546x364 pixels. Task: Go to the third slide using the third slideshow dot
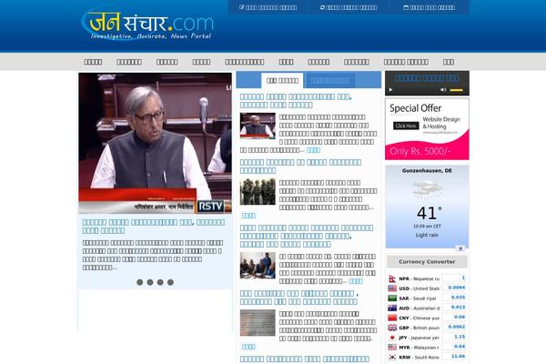[160, 282]
